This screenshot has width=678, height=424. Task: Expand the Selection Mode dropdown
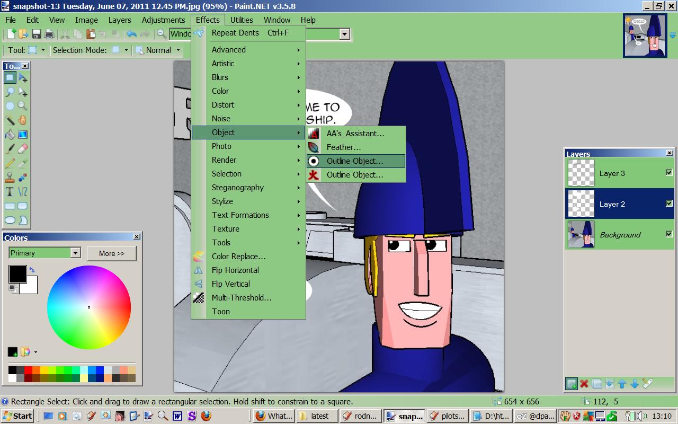point(126,50)
